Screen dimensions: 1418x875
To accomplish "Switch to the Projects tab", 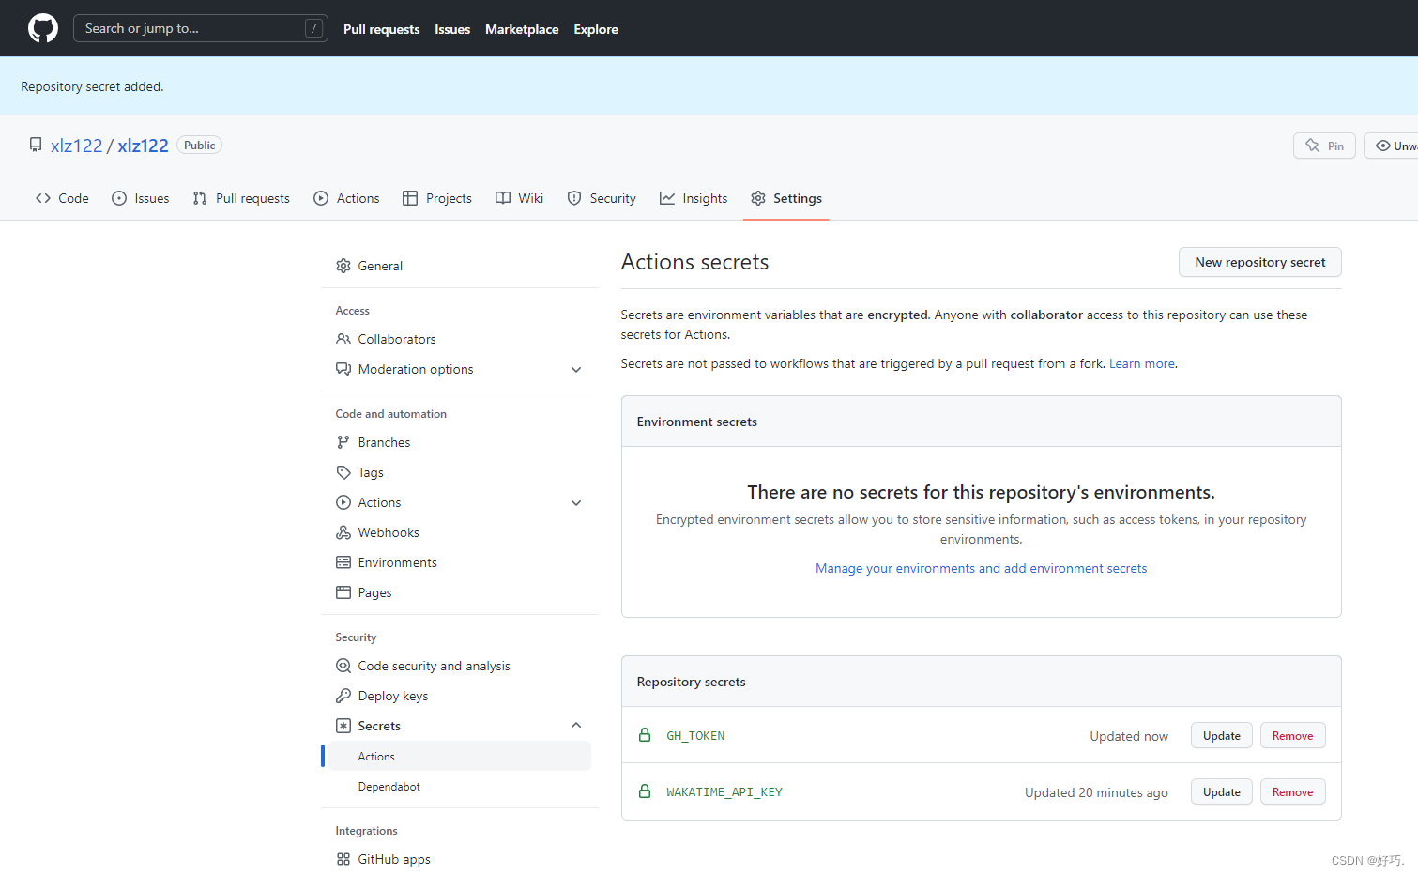I will (437, 198).
